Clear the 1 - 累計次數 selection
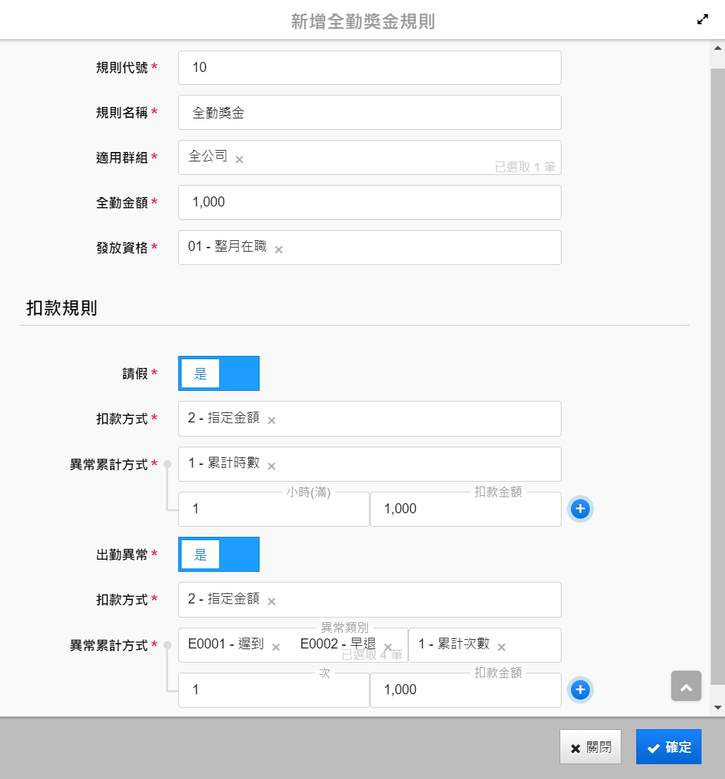725x779 pixels. [502, 647]
